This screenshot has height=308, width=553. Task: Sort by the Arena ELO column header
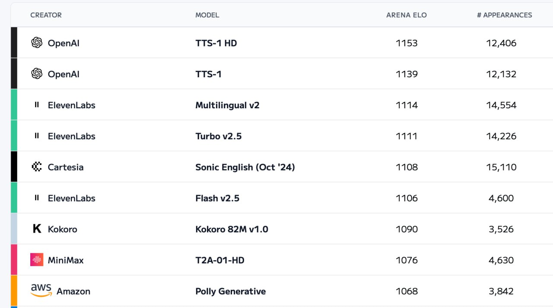click(x=407, y=15)
